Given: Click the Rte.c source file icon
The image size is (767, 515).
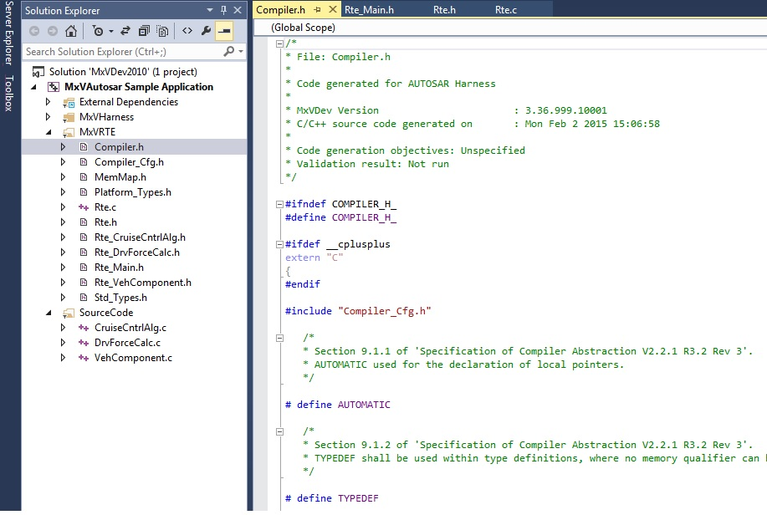Looking at the screenshot, I should [x=84, y=207].
